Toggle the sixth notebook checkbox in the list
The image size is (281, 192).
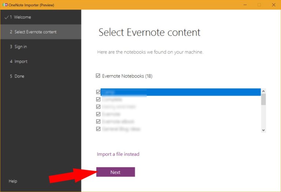point(98,129)
